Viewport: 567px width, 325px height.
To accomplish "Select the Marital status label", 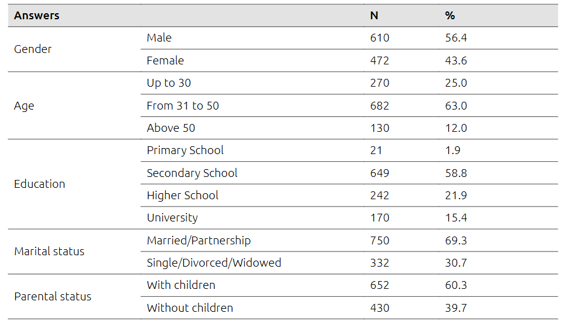I will (x=49, y=252).
